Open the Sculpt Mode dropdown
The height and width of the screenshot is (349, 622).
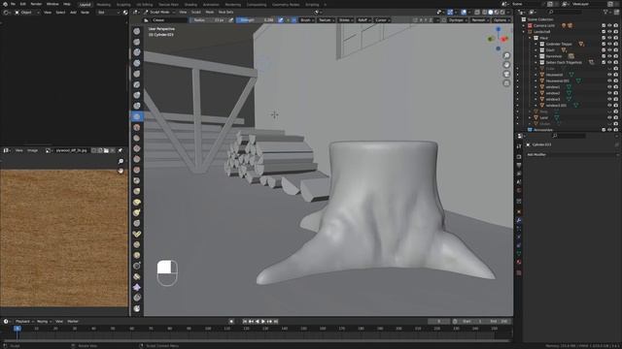pos(159,13)
